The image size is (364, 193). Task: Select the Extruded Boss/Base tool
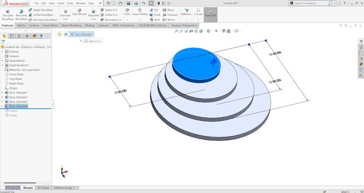pyautogui.click(x=8, y=15)
